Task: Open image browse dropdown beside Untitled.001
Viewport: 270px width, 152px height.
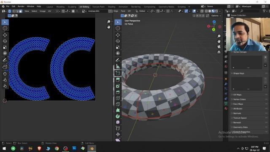Action: coord(84,11)
